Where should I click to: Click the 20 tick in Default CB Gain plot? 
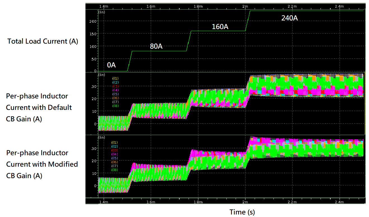pos(95,99)
